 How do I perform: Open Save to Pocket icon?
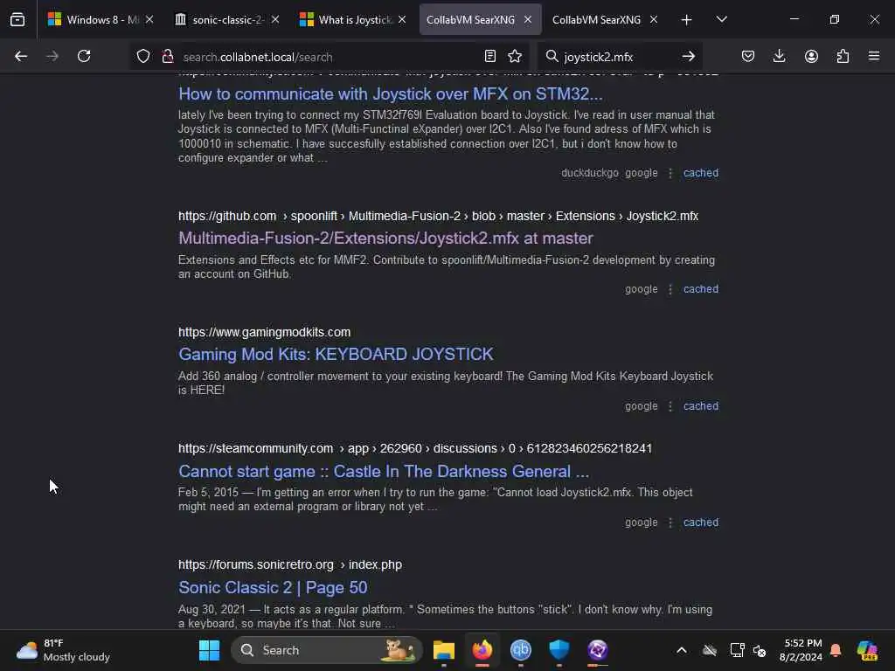(748, 56)
